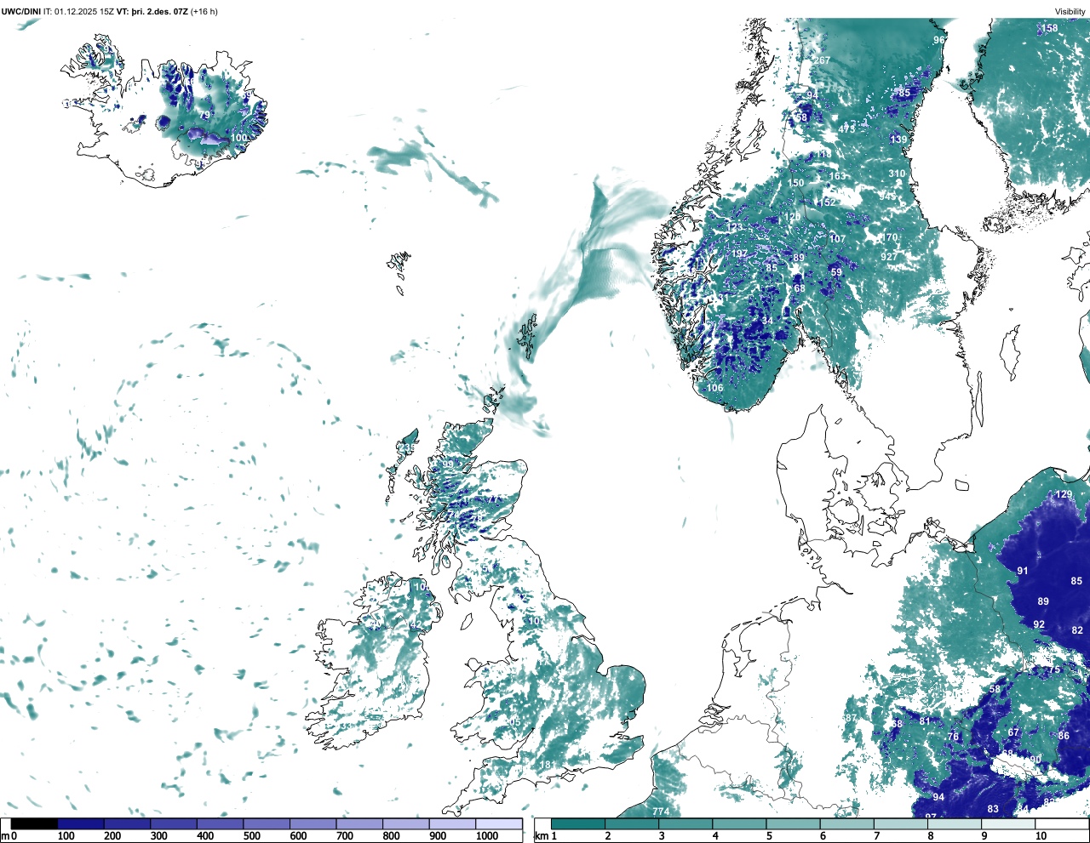Click the '181' value in southern England
This screenshot has width=1090, height=843.
click(x=546, y=765)
